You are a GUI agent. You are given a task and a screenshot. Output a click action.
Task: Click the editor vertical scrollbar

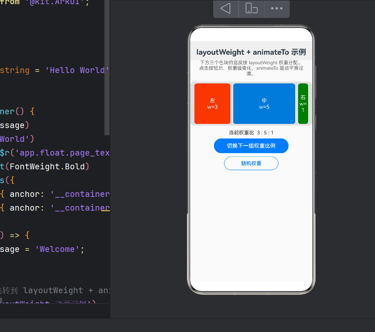click(107, 68)
